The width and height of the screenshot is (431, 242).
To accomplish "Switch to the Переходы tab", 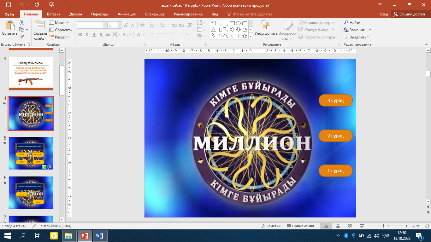I will click(x=100, y=14).
